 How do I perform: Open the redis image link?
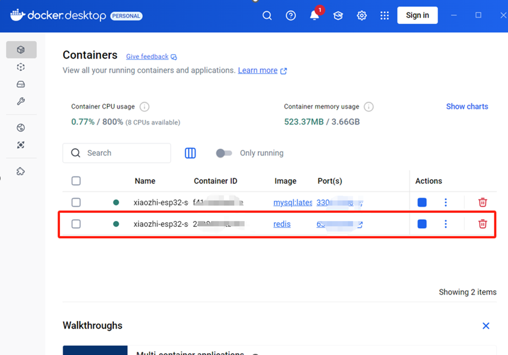click(x=282, y=224)
